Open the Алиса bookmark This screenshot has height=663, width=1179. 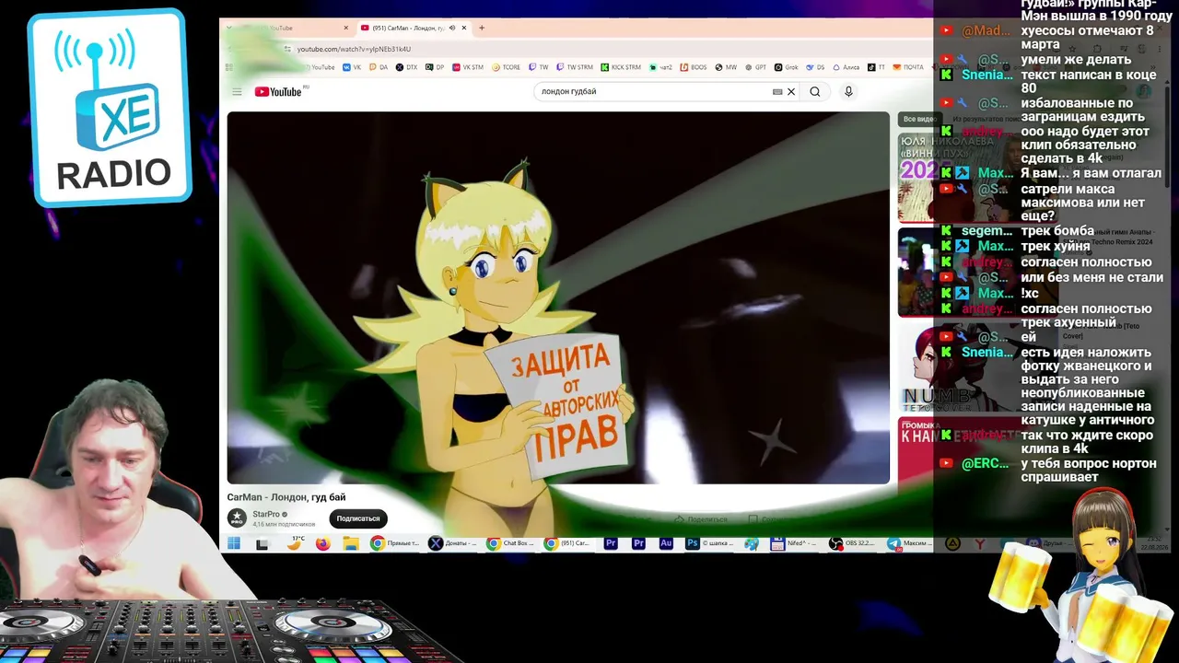coord(846,67)
